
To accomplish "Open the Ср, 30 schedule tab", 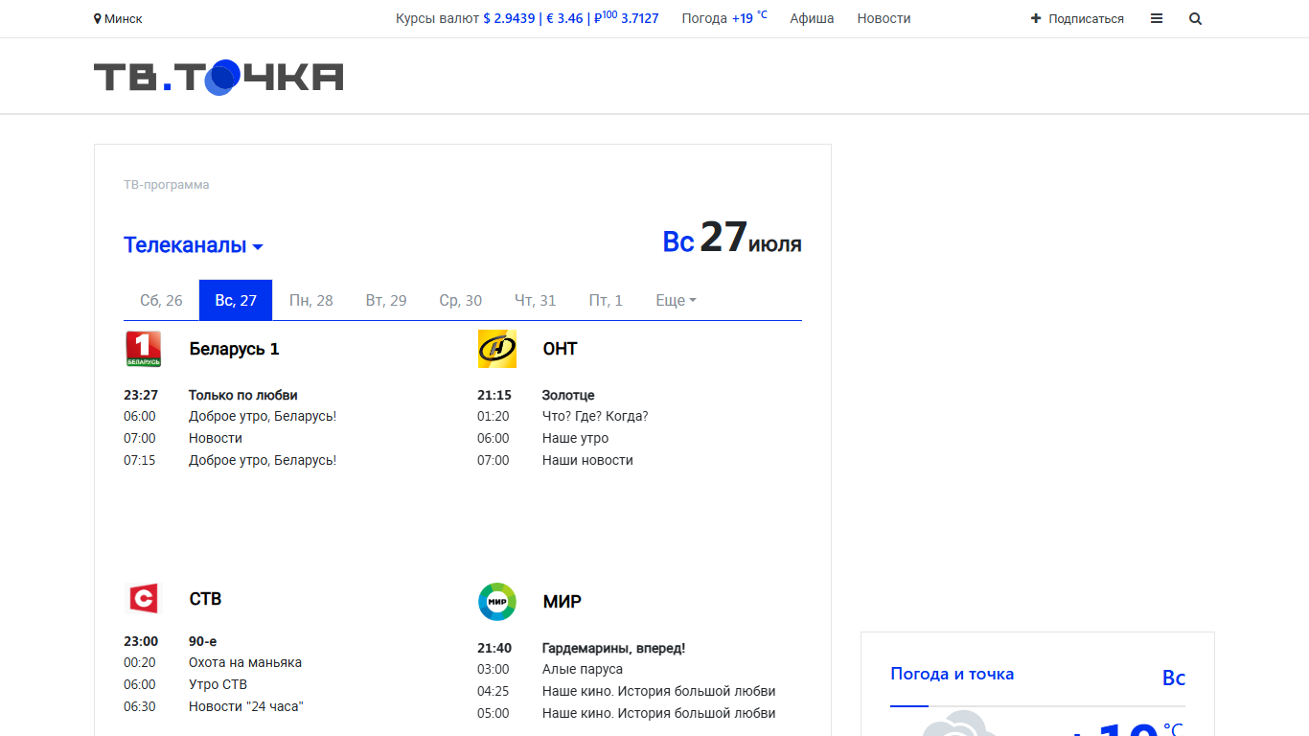I will (x=461, y=301).
